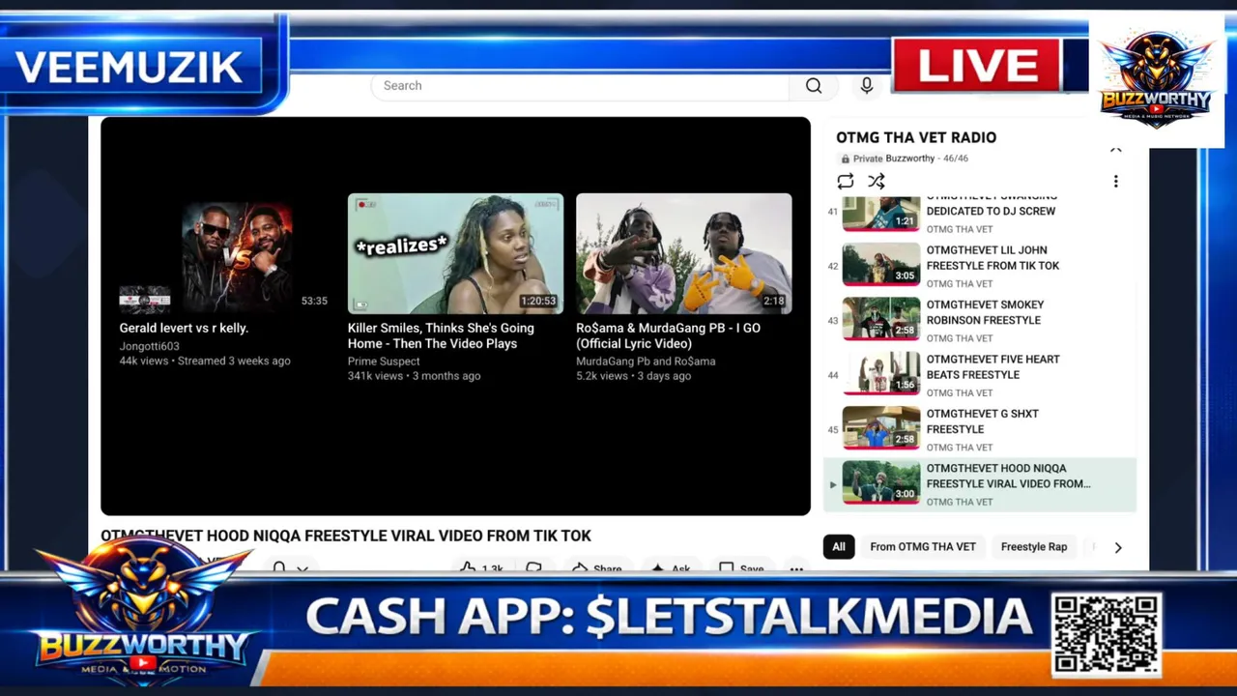Image resolution: width=1237 pixels, height=696 pixels.
Task: Toggle loop playlist icon
Action: coord(846,181)
